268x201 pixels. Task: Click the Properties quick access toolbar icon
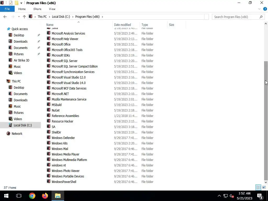pyautogui.click(x=10, y=3)
